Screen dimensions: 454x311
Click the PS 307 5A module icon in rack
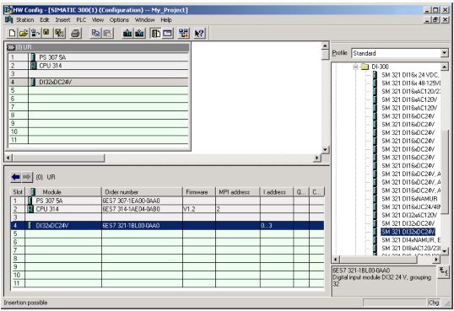tap(33, 57)
